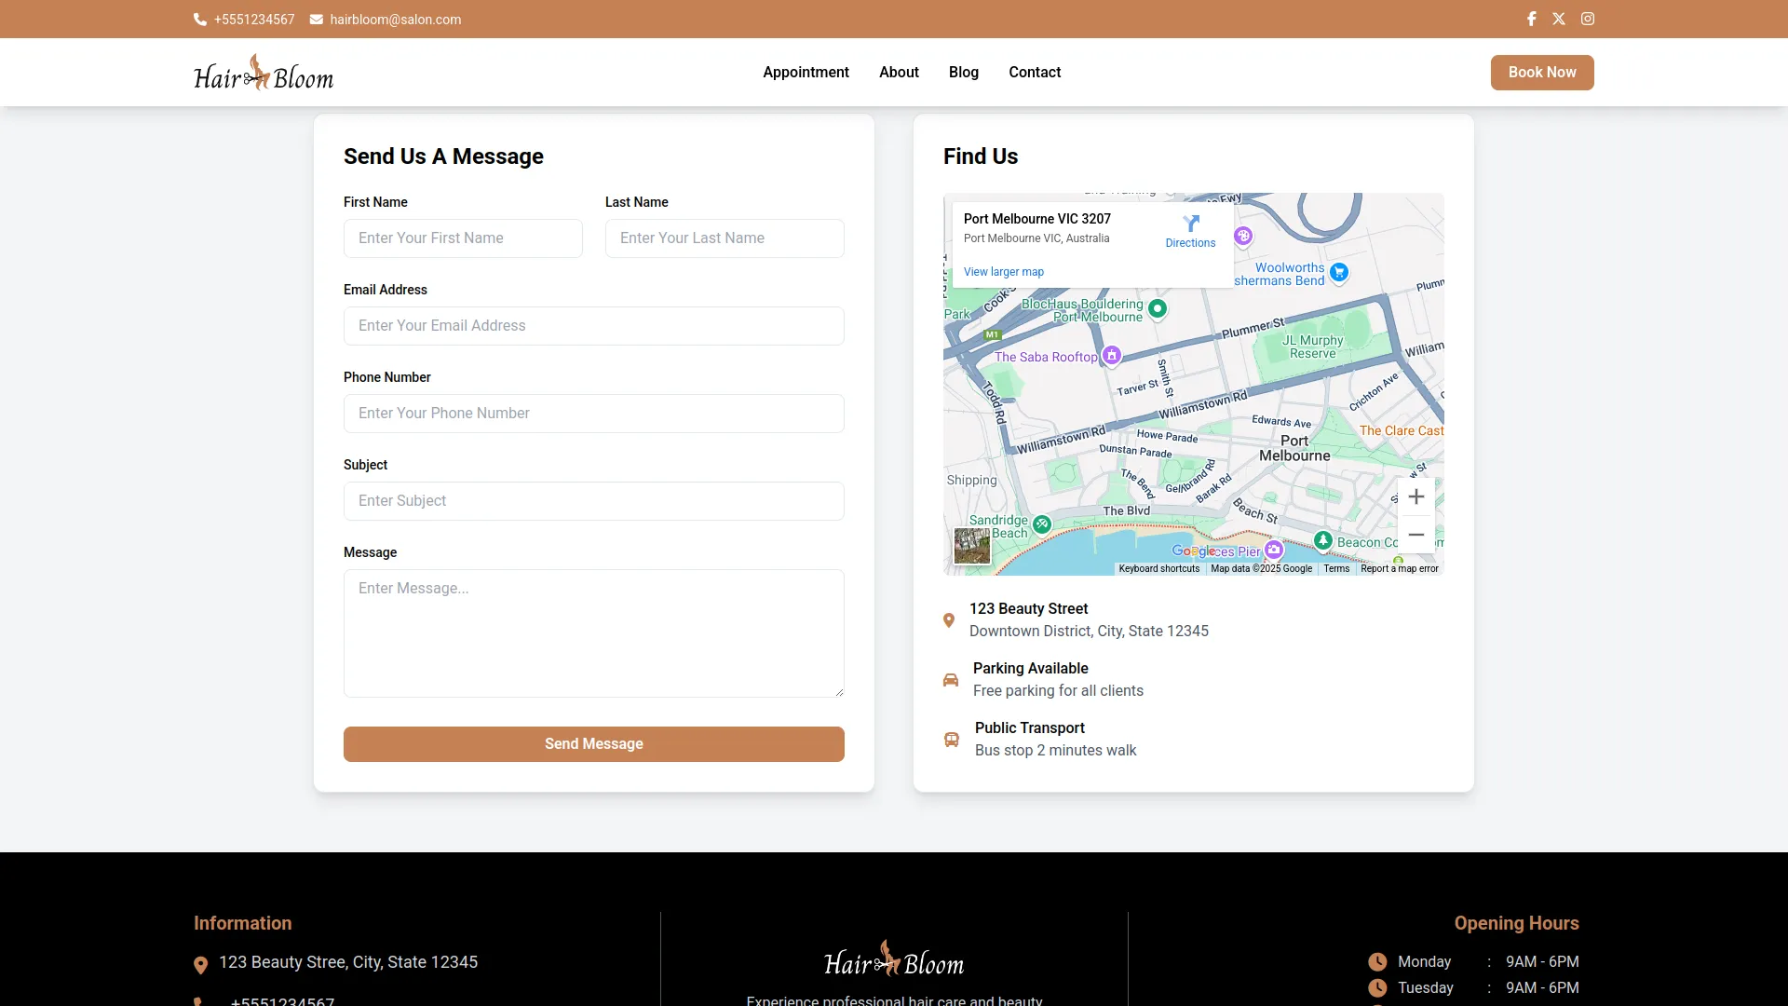Viewport: 1788px width, 1006px height.
Task: Click the hairbloom@salon.com email link
Action: pyautogui.click(x=395, y=20)
